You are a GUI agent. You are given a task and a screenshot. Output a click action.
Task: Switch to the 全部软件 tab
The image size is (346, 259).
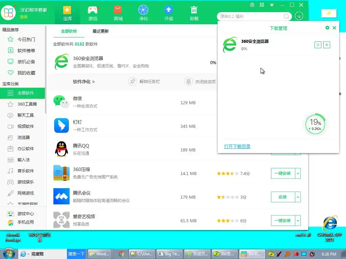coord(69,31)
